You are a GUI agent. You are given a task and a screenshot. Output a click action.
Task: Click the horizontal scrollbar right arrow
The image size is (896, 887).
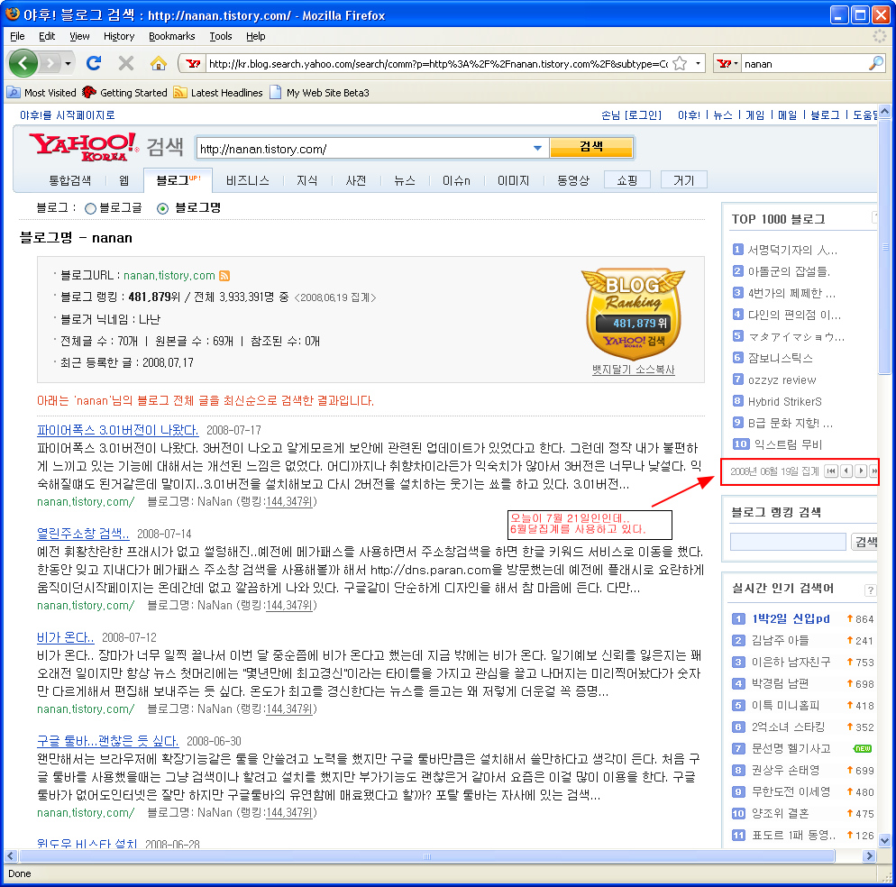pos(869,855)
